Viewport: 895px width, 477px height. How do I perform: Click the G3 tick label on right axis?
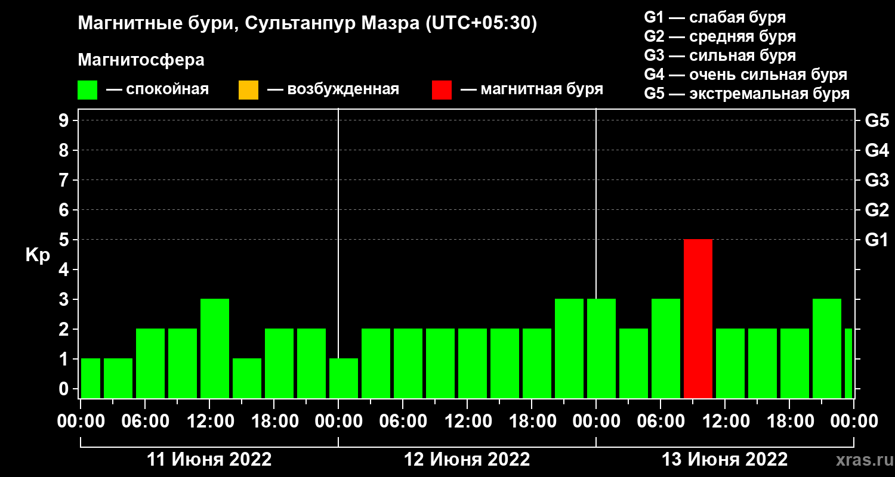(877, 180)
